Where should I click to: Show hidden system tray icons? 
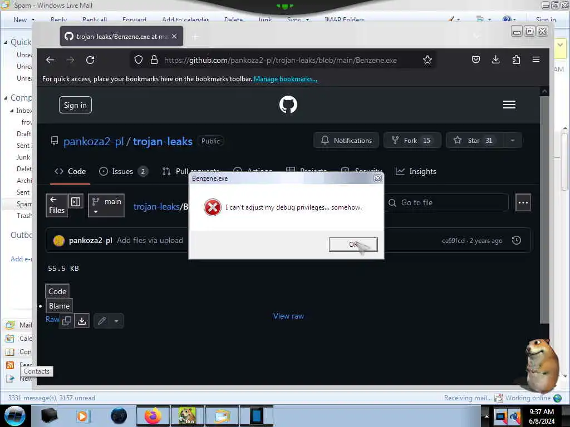(x=487, y=416)
